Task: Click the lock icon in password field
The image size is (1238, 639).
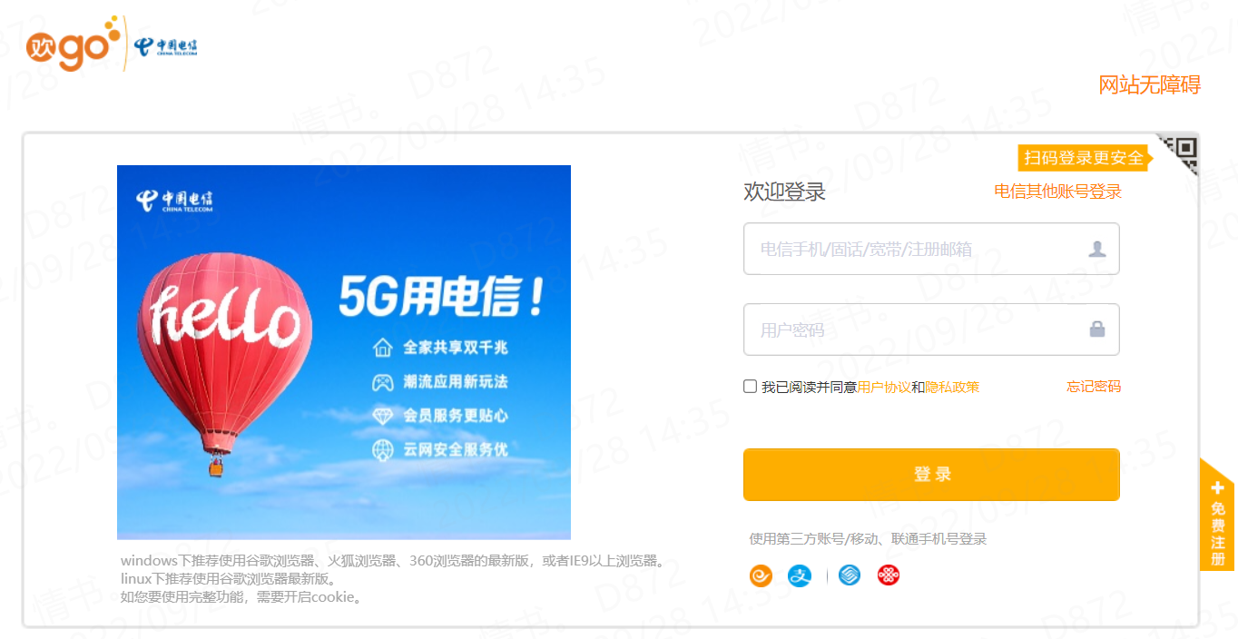Action: point(1096,329)
